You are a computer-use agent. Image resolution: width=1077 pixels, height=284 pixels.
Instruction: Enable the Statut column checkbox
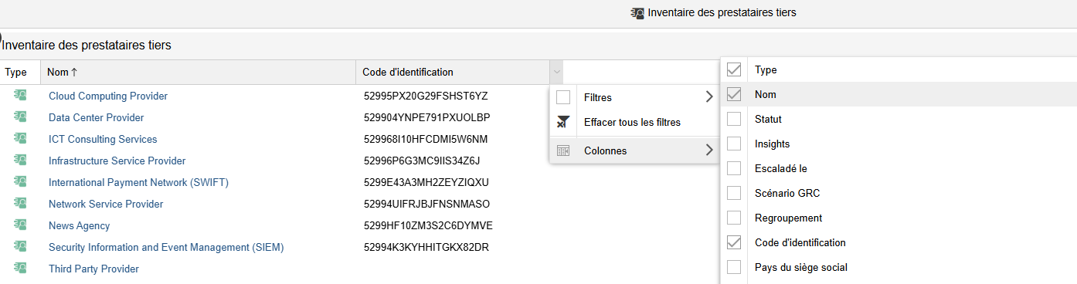click(x=734, y=119)
